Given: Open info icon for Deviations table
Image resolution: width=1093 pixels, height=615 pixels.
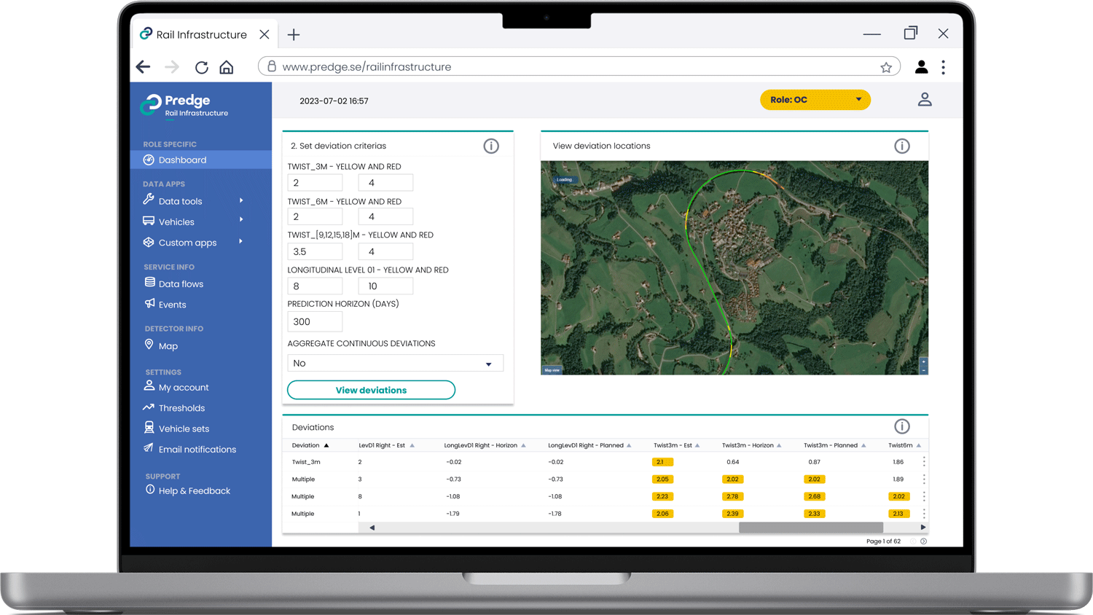Looking at the screenshot, I should 902,426.
